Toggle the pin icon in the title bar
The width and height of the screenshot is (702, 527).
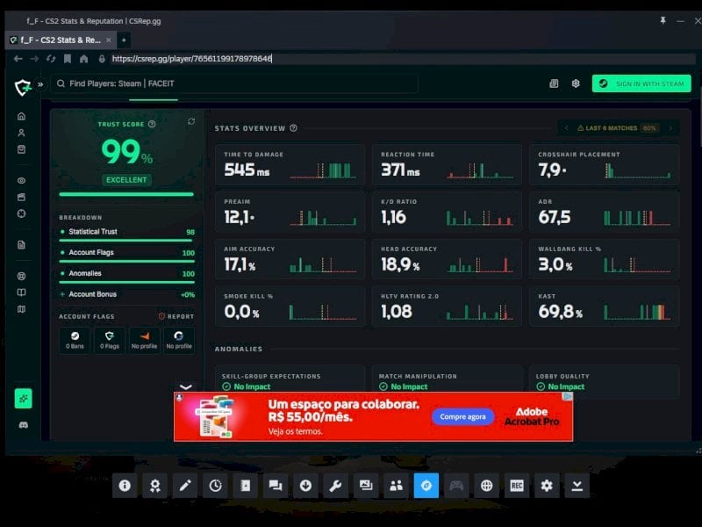point(663,20)
